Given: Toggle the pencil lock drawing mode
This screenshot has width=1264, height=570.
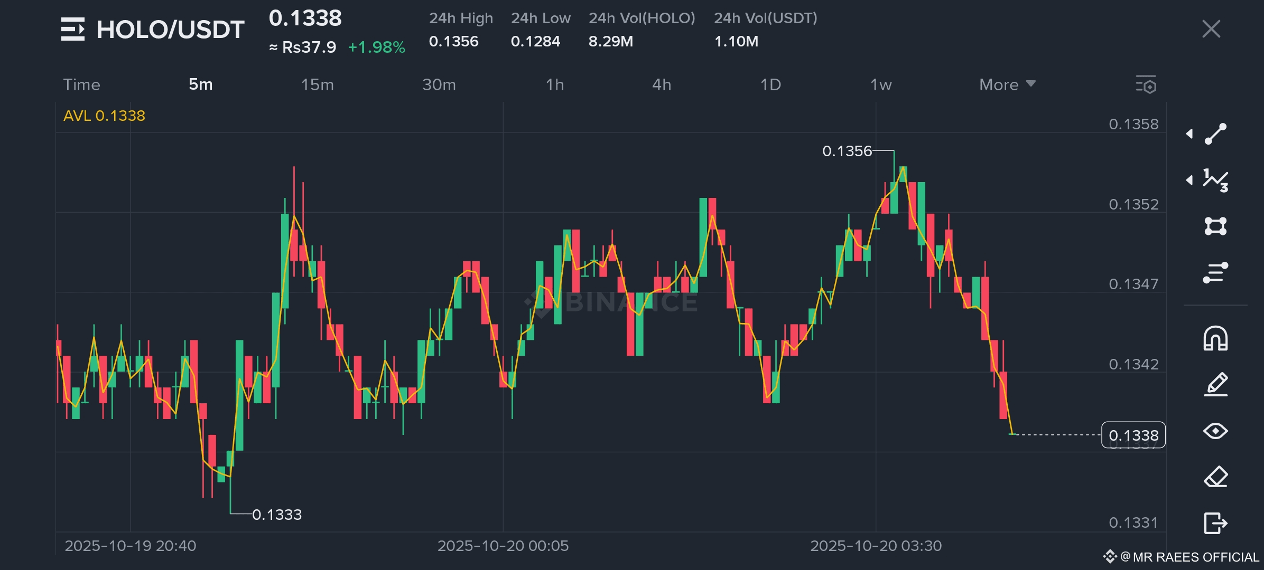Looking at the screenshot, I should (1215, 384).
